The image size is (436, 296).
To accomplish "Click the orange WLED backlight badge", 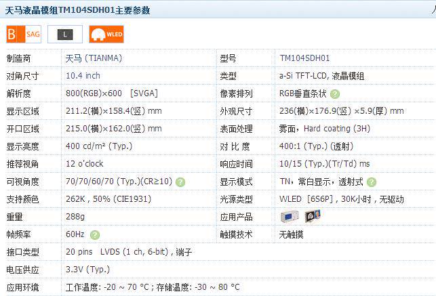I will point(106,34).
